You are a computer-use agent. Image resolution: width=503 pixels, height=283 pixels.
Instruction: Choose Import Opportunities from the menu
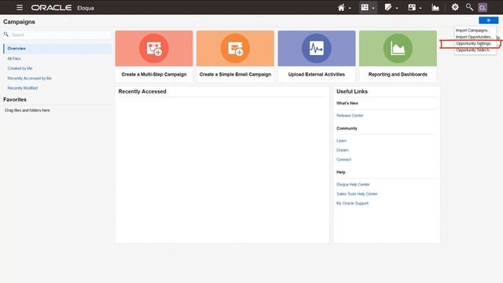tap(473, 37)
